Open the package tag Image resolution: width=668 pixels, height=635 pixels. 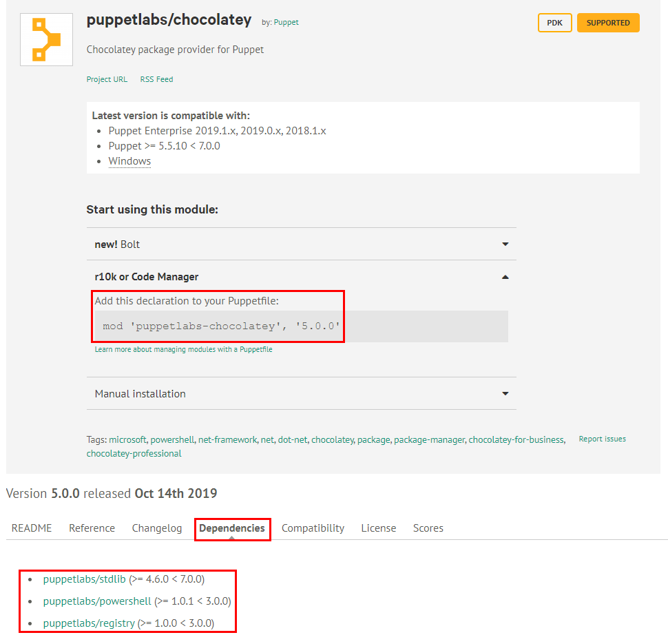pyautogui.click(x=374, y=439)
